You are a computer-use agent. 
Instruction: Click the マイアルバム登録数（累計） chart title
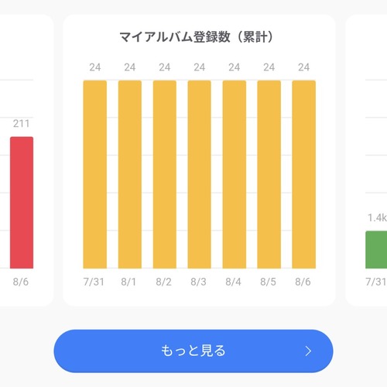pyautogui.click(x=196, y=37)
